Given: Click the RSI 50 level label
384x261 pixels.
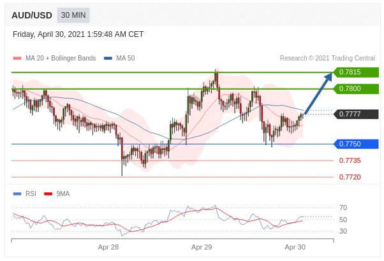Looking at the screenshot, I should click(343, 220).
